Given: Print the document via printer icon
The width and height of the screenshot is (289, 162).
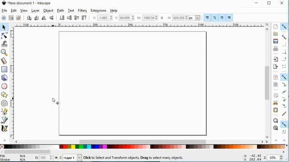Looking at the screenshot, I should (x=275, y=49).
